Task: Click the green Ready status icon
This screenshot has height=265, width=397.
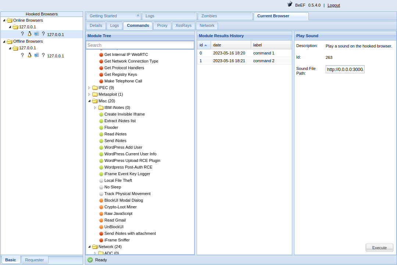Action: [x=90, y=260]
